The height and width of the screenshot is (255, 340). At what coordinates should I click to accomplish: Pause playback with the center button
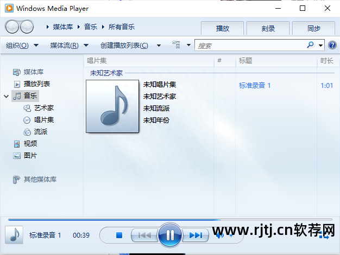tap(170, 235)
